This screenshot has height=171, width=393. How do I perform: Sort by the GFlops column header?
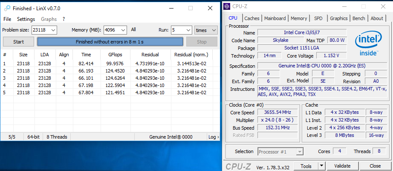click(x=115, y=55)
